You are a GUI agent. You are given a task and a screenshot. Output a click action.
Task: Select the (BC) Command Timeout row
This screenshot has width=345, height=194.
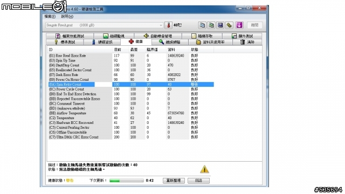[131, 103]
